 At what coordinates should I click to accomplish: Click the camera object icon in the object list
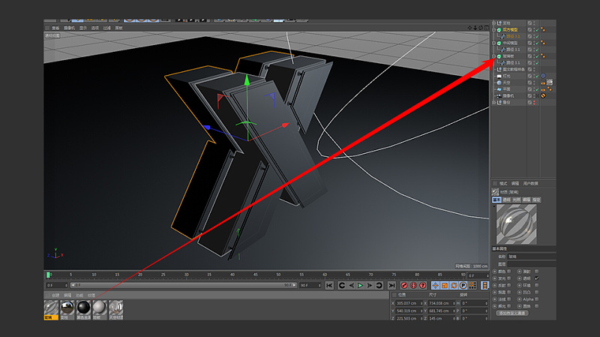pos(499,96)
